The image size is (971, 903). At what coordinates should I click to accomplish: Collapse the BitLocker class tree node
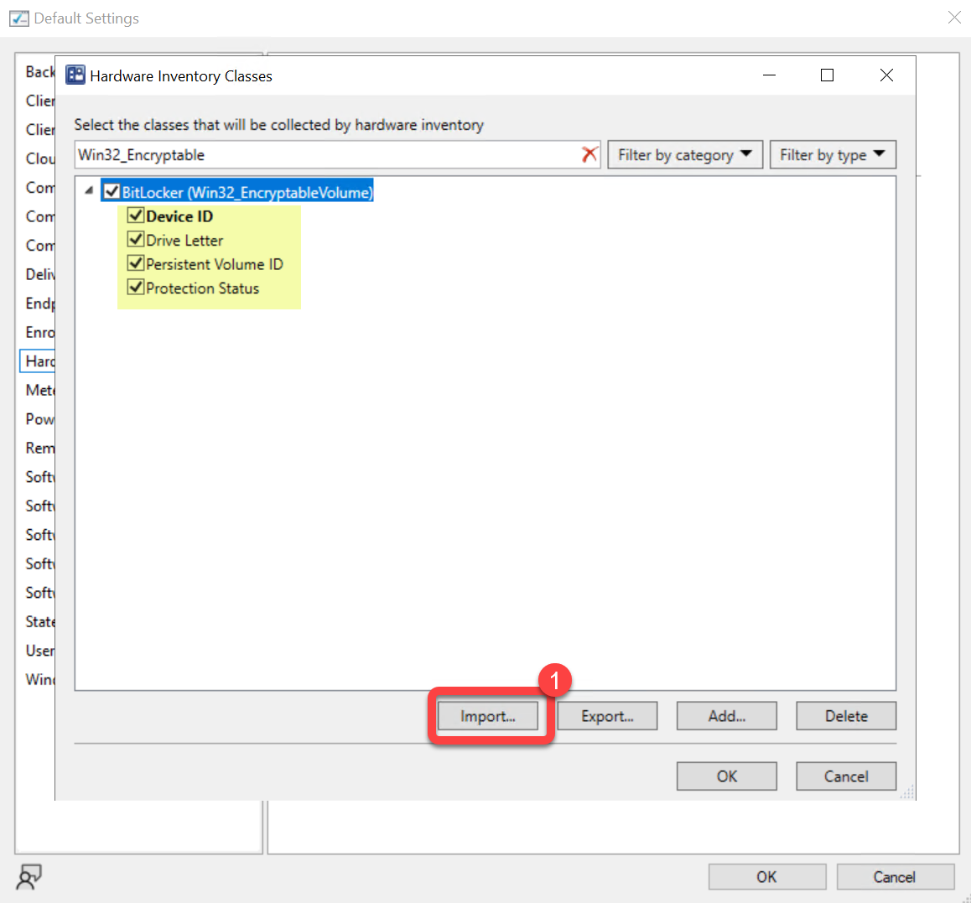(89, 191)
